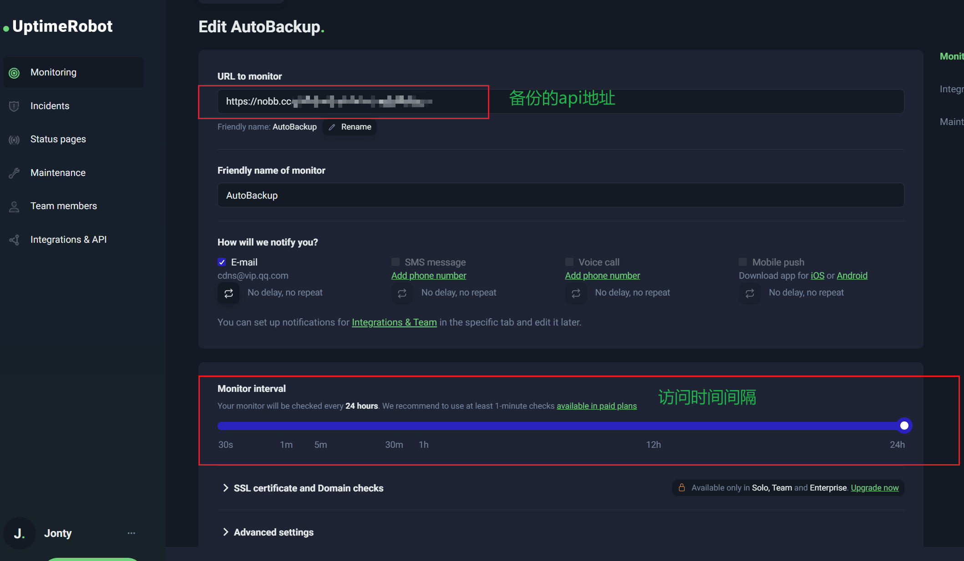Click the Status pages broadcast icon
964x561 pixels.
coord(14,140)
